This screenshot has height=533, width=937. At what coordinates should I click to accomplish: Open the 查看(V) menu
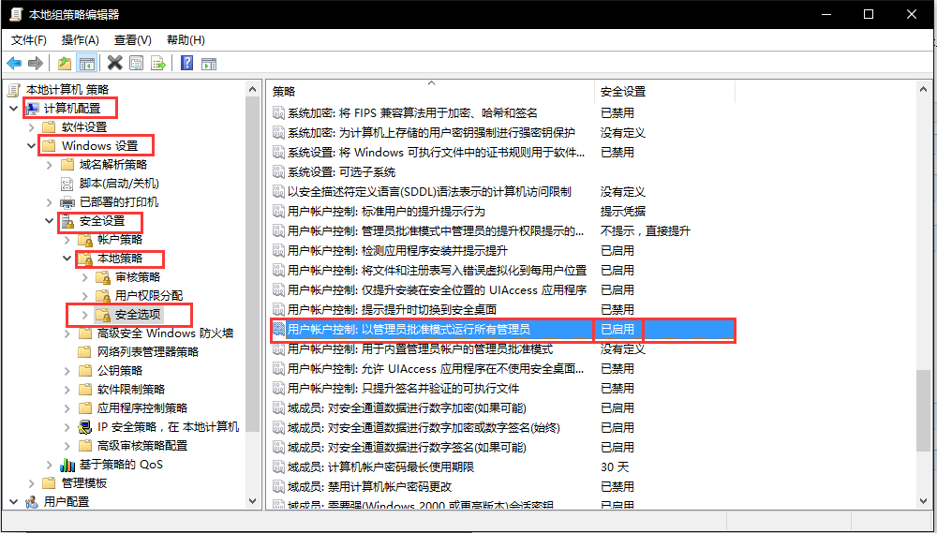pos(132,40)
